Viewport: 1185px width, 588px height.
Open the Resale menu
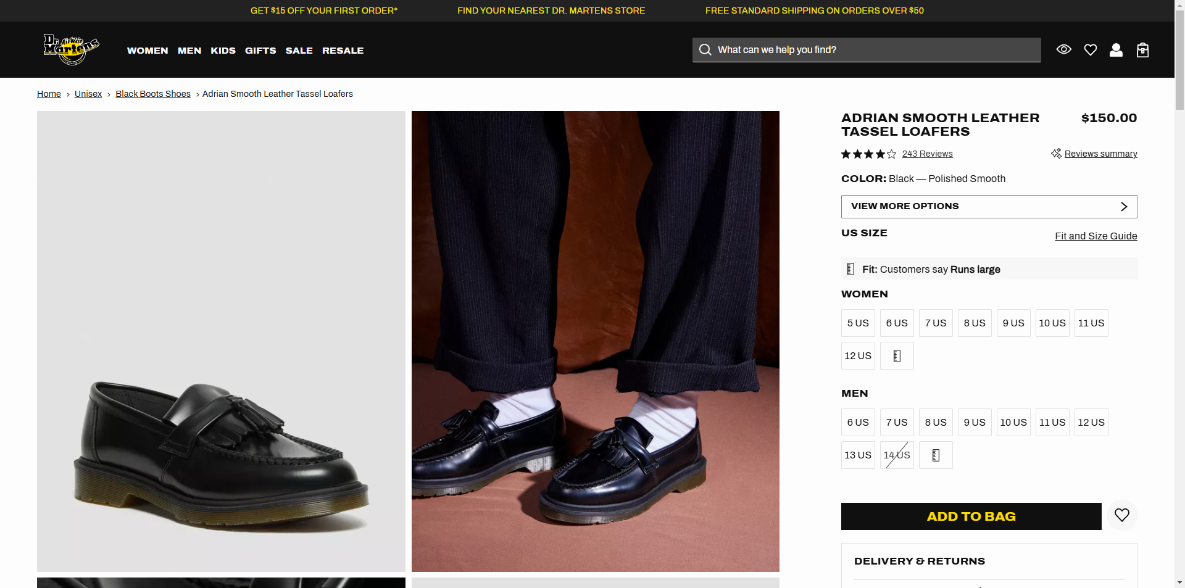343,51
